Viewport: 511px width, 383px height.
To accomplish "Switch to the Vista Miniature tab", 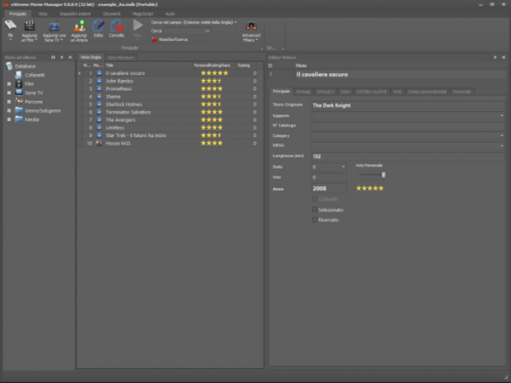I will tap(120, 58).
